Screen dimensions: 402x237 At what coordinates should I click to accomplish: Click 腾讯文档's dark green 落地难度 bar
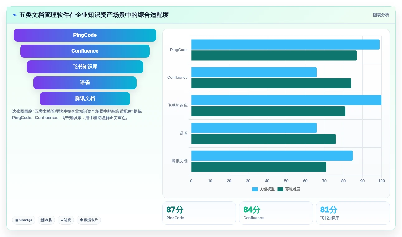[x=259, y=167]
